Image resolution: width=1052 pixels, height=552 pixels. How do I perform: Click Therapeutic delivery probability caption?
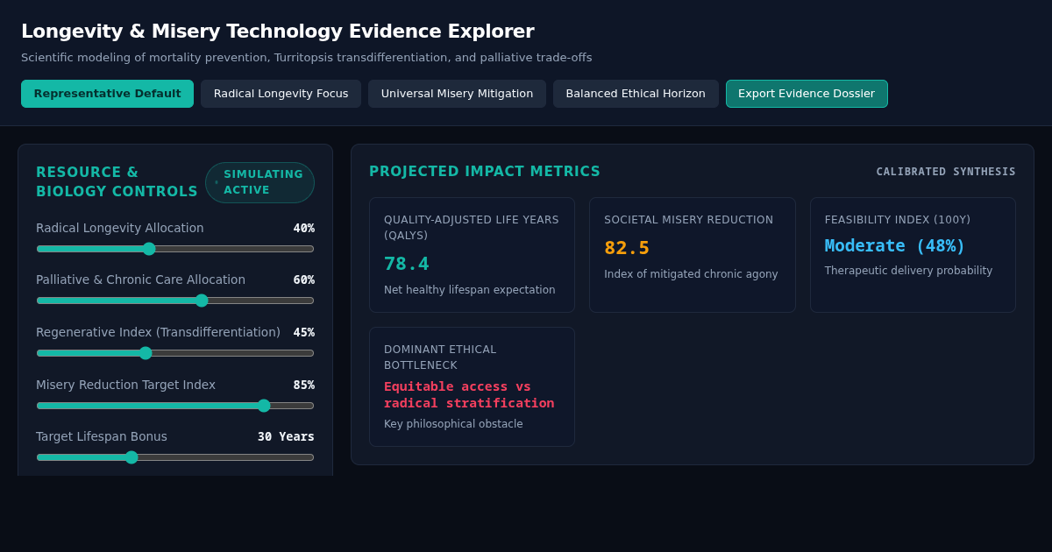(x=909, y=271)
